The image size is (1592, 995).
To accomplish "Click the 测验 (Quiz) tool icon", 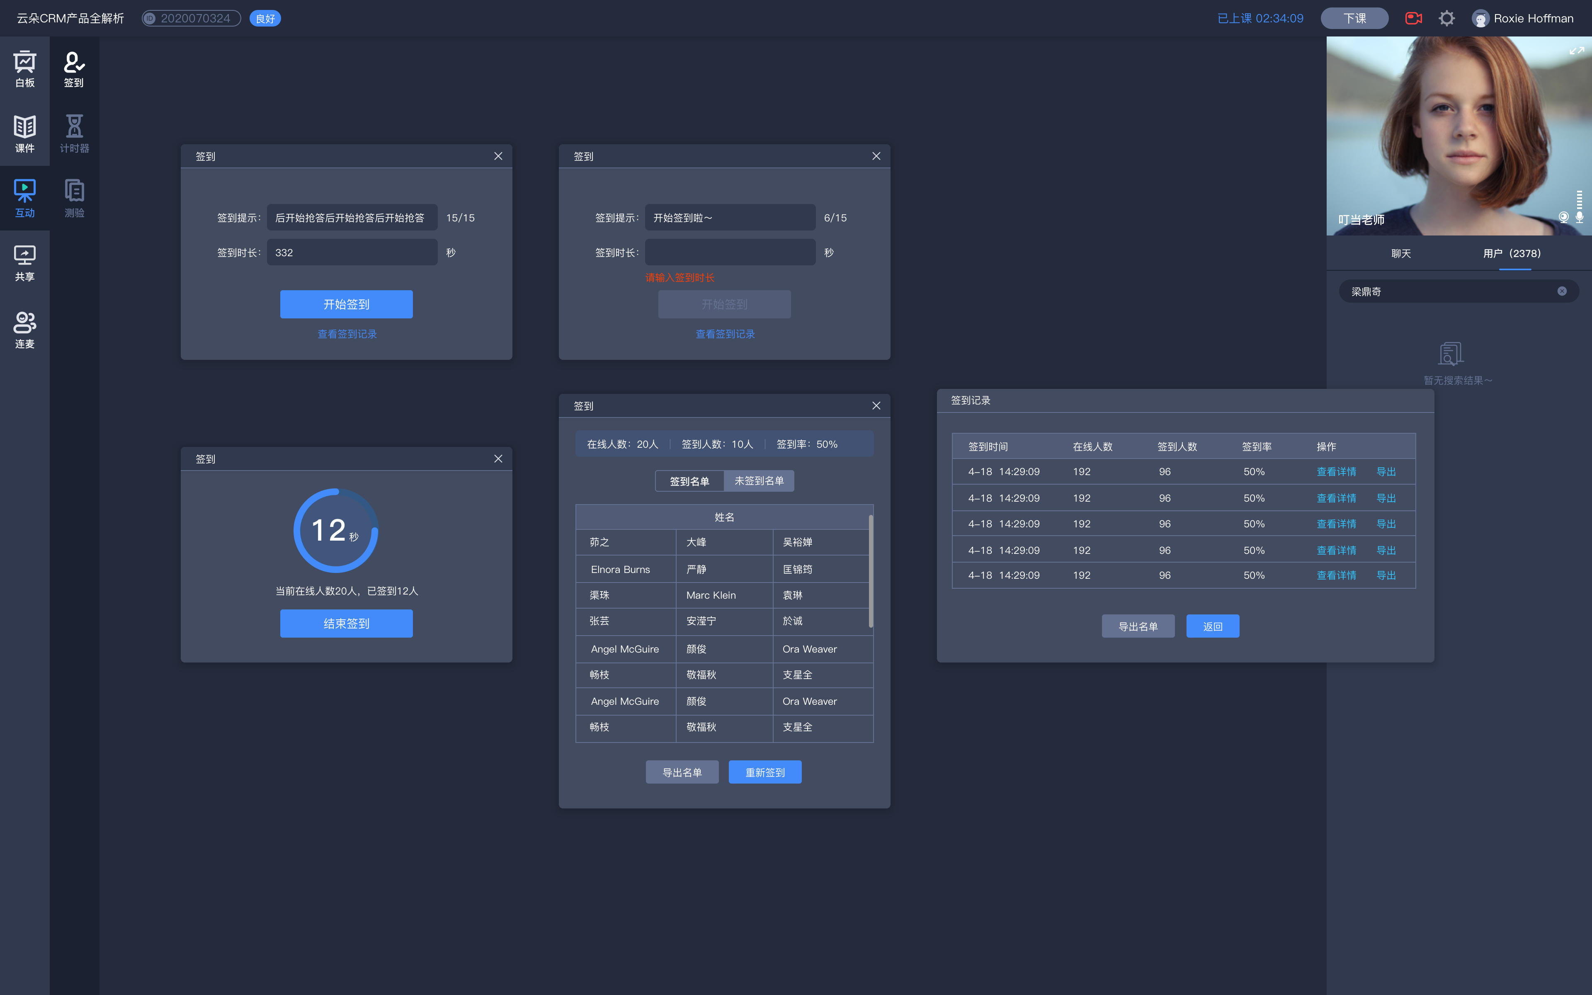I will 73,195.
